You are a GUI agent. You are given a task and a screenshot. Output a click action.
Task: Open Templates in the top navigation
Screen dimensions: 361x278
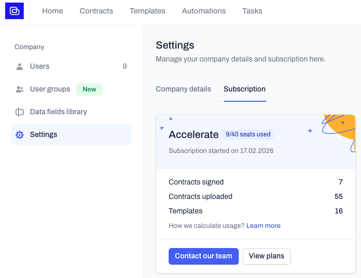[147, 11]
